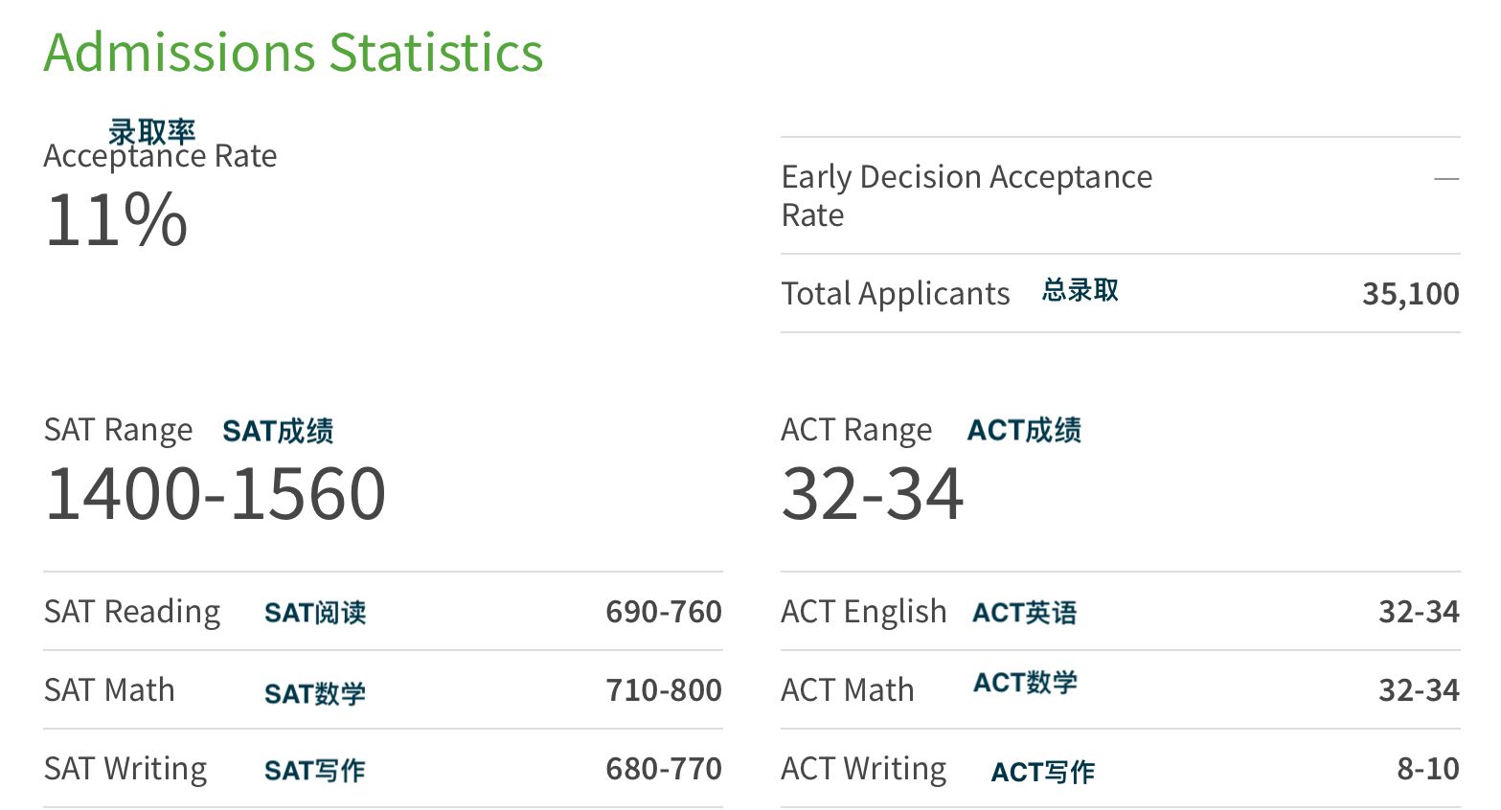Click the 32-34 ACT range headline value
The width and height of the screenshot is (1501, 810).
[873, 494]
